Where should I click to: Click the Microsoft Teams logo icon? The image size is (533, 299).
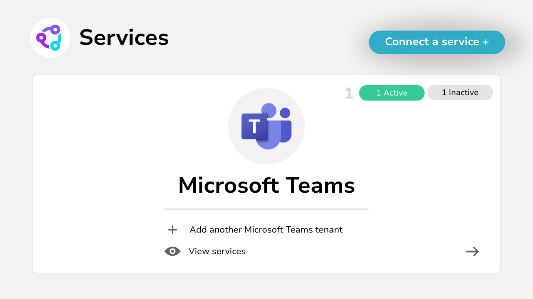point(266,126)
